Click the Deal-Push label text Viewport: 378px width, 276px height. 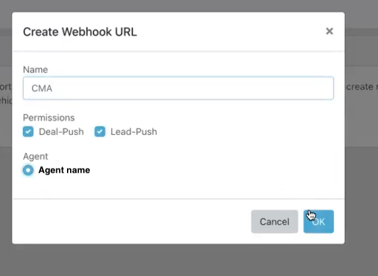(x=61, y=132)
